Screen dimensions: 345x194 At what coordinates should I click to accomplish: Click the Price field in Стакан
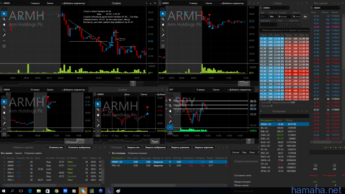[x=283, y=25]
